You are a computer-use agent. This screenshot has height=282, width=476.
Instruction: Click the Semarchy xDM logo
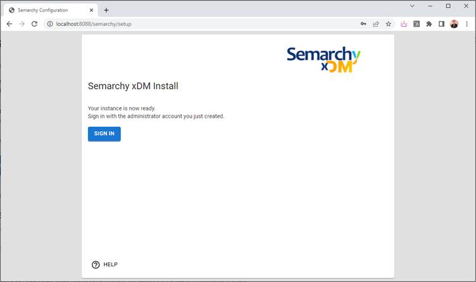tap(323, 60)
